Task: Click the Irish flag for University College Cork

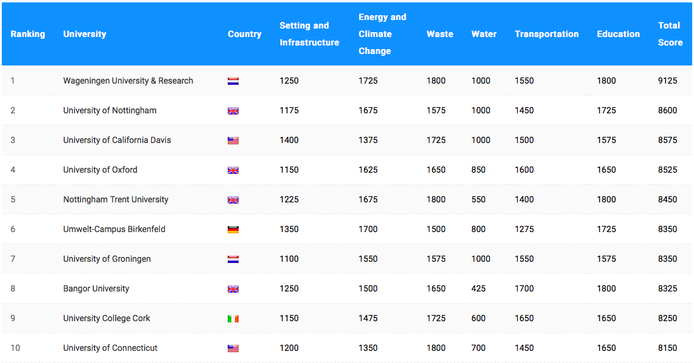Action: pos(233,318)
